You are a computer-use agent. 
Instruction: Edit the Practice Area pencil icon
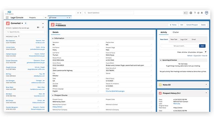pyautogui.click(x=151, y=44)
